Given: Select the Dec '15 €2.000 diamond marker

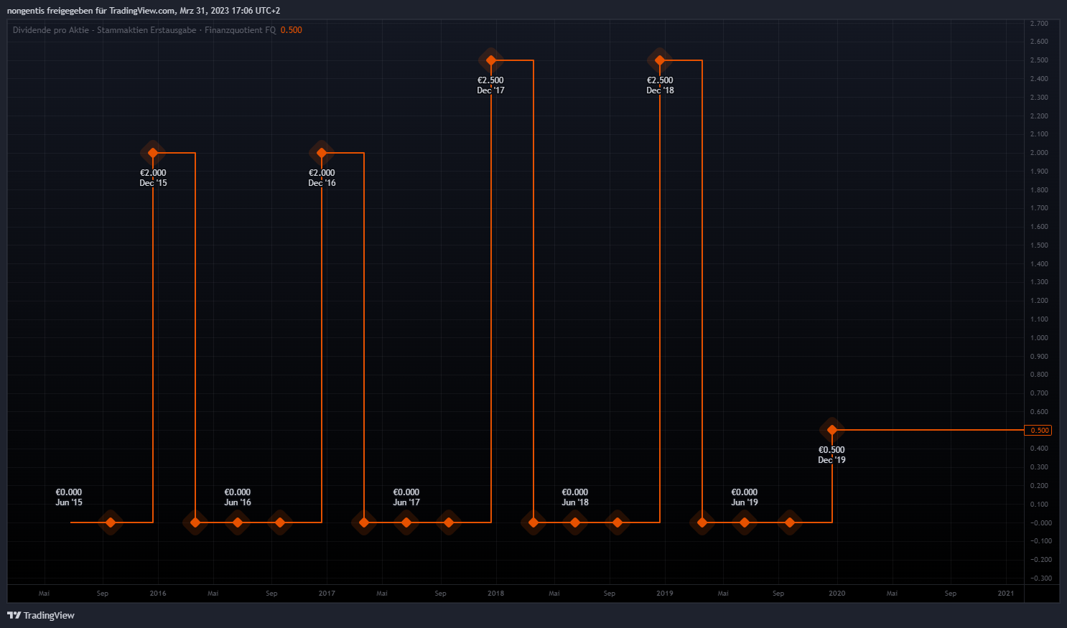Looking at the screenshot, I should tap(153, 153).
